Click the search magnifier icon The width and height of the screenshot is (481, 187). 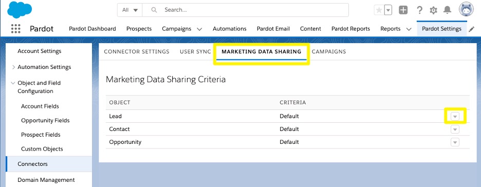click(x=154, y=10)
